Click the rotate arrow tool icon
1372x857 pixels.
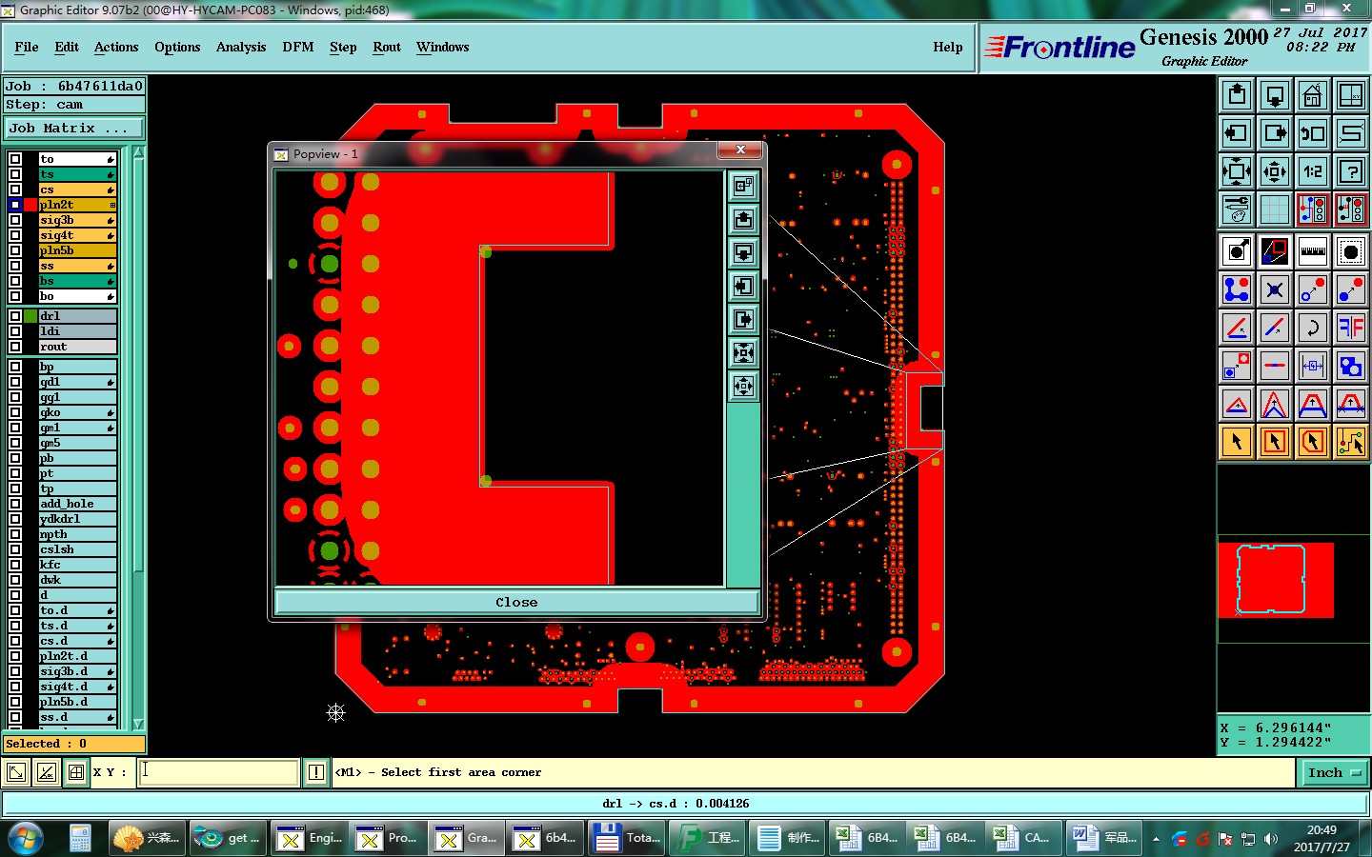click(x=1313, y=328)
